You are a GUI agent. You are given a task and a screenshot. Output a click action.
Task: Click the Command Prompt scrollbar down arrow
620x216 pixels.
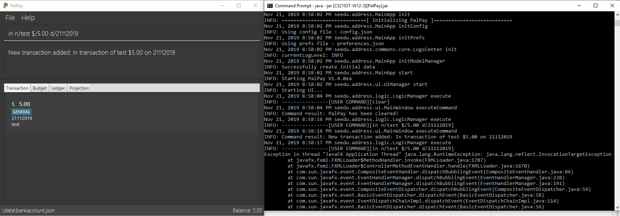(617, 207)
